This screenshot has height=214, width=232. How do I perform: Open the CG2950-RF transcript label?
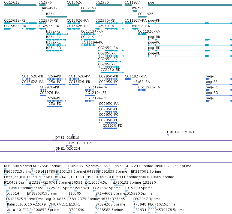click(x=108, y=53)
